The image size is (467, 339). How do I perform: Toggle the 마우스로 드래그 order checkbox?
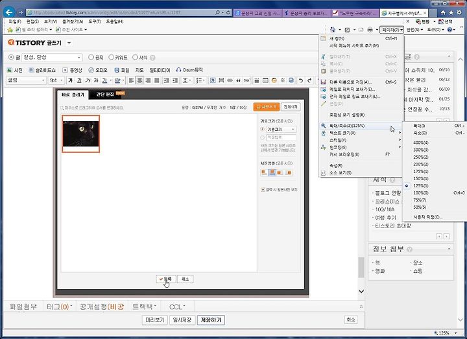[x=62, y=108]
